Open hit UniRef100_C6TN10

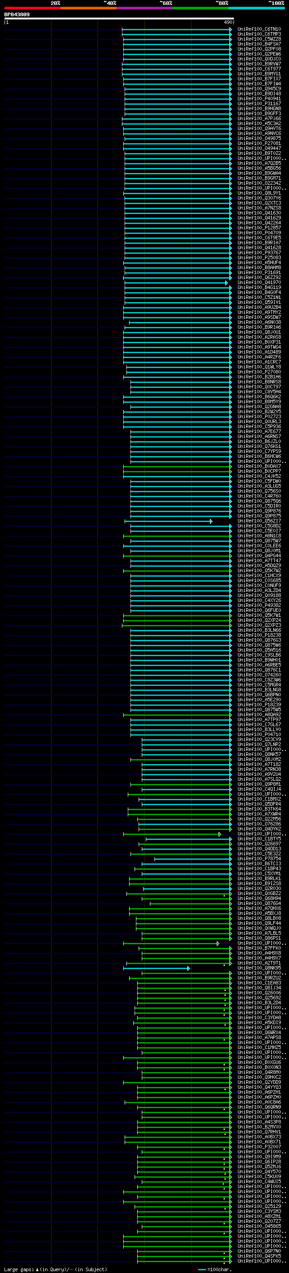click(259, 29)
